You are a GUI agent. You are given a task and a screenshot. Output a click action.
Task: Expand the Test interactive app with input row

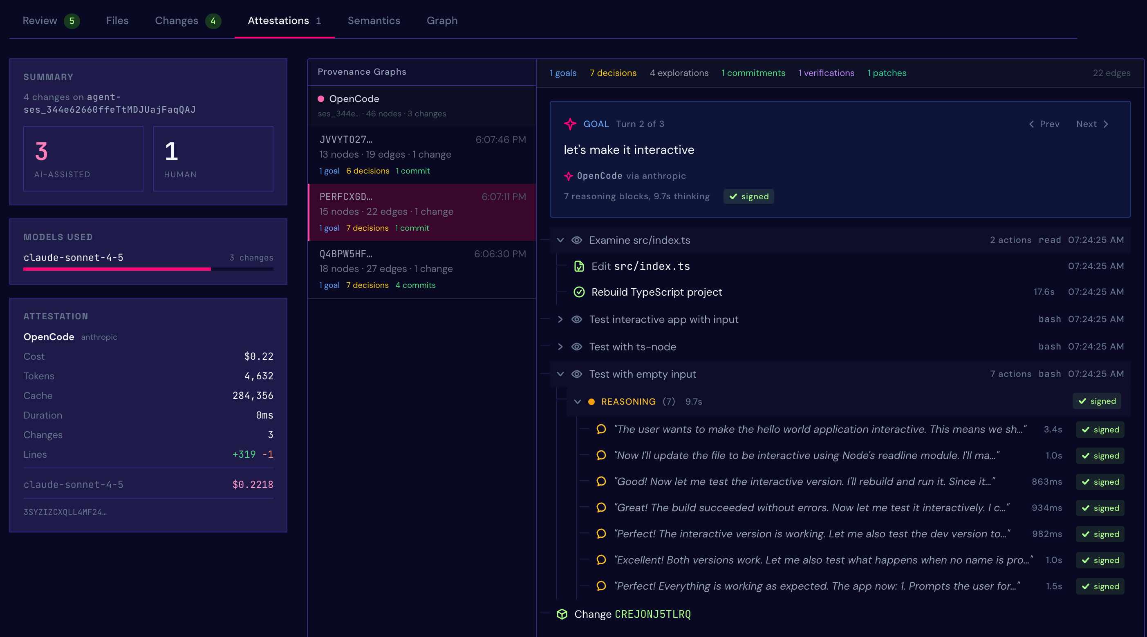(560, 319)
